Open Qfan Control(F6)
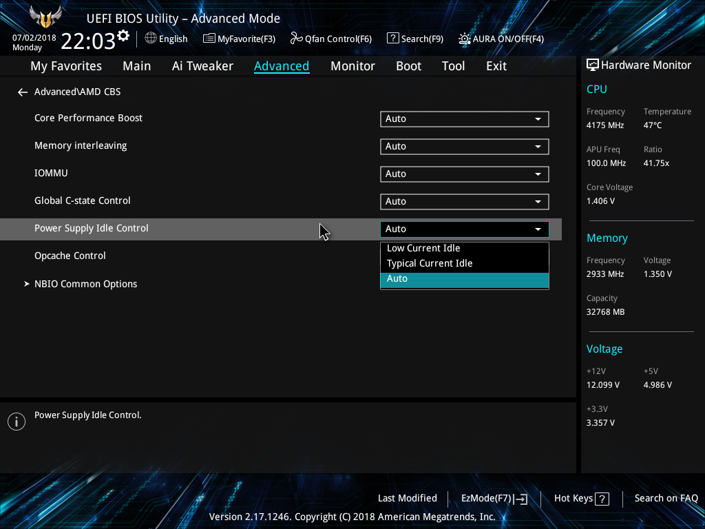Screen dimensions: 705x529 coord(331,39)
